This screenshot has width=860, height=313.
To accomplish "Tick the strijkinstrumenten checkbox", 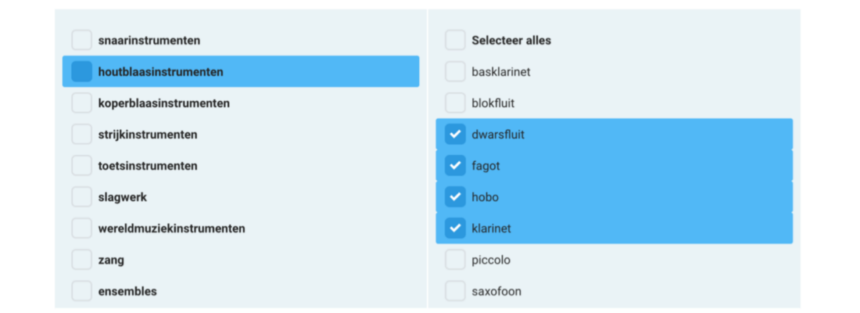I will coord(81,135).
